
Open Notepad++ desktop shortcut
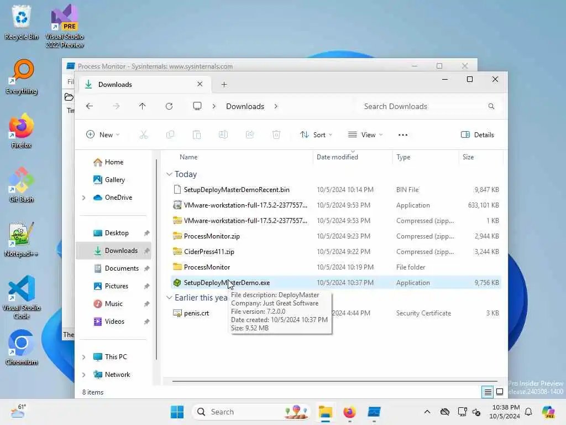tap(22, 239)
